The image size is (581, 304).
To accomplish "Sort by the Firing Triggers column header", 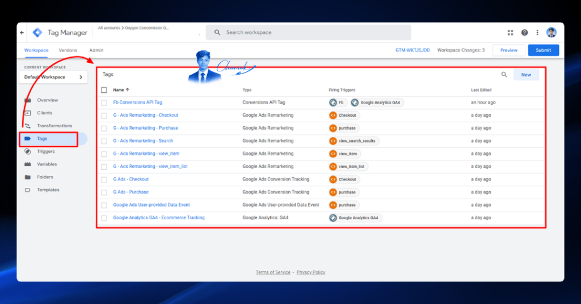I will click(x=342, y=90).
